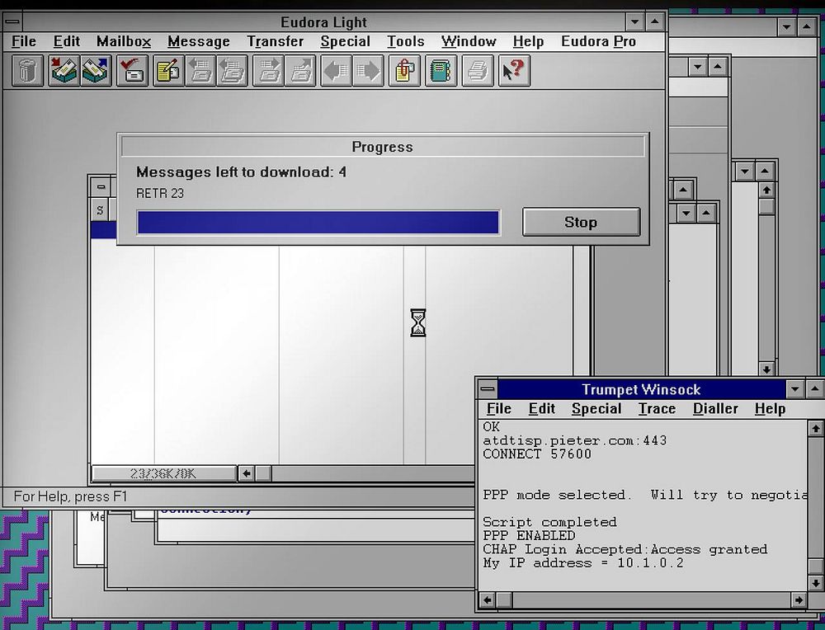The width and height of the screenshot is (825, 630).
Task: Click the Check Mail icon
Action: click(132, 70)
